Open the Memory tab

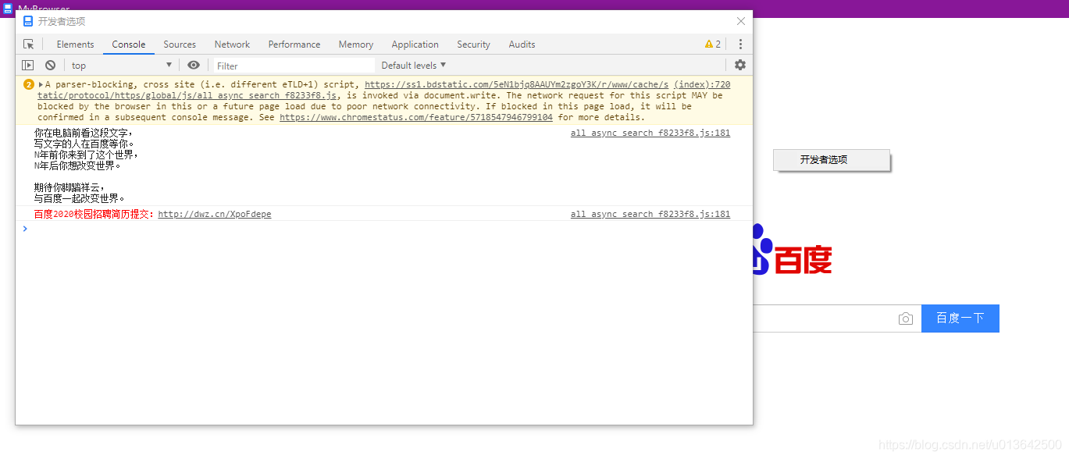click(x=356, y=44)
